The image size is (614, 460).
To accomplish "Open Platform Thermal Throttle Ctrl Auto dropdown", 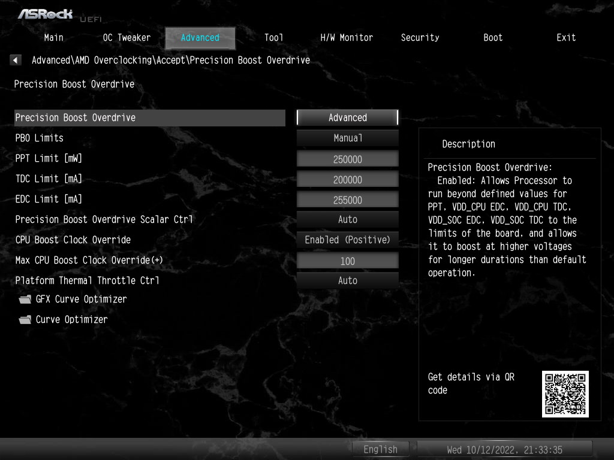I will [x=347, y=280].
